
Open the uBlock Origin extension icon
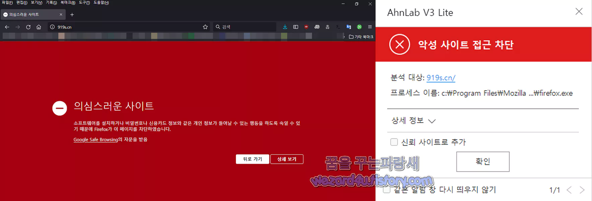point(306,27)
